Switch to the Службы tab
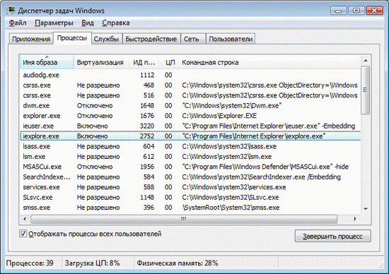The height and width of the screenshot is (274, 389). pos(106,39)
